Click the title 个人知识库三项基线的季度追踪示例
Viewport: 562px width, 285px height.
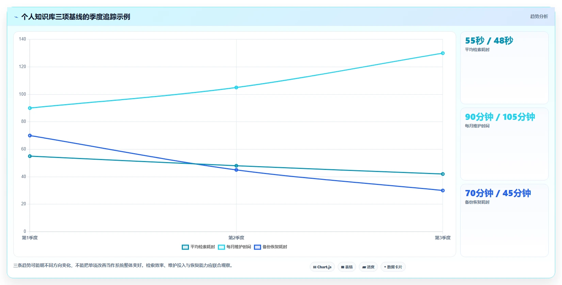(x=76, y=17)
